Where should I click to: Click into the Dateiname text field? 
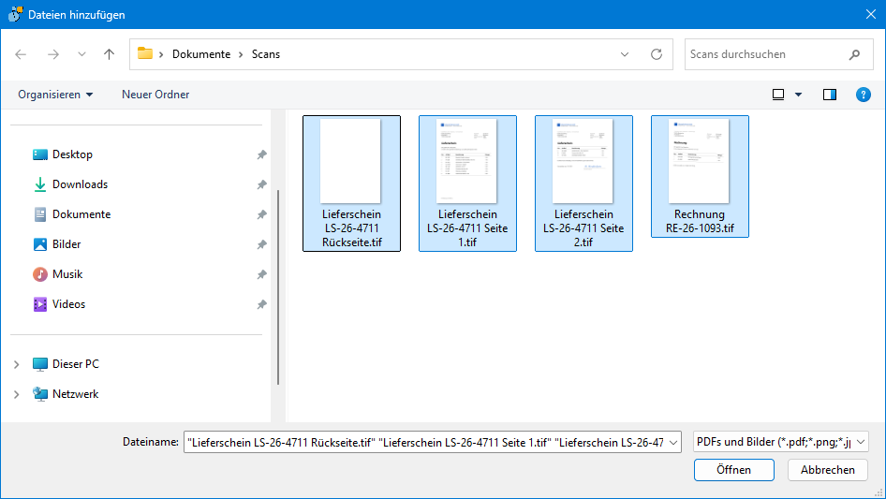[425, 443]
